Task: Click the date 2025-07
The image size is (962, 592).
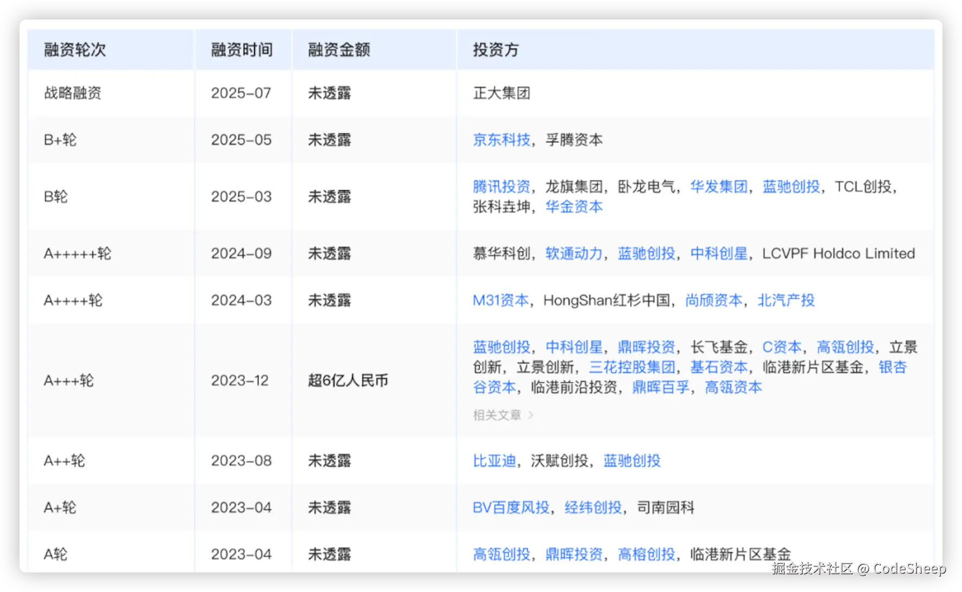Action: pyautogui.click(x=241, y=93)
